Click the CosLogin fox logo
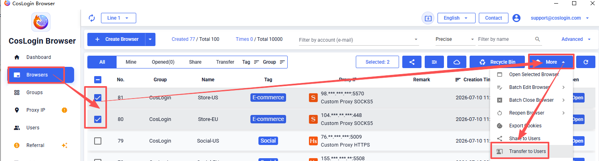The height and width of the screenshot is (161, 599). pos(40,22)
